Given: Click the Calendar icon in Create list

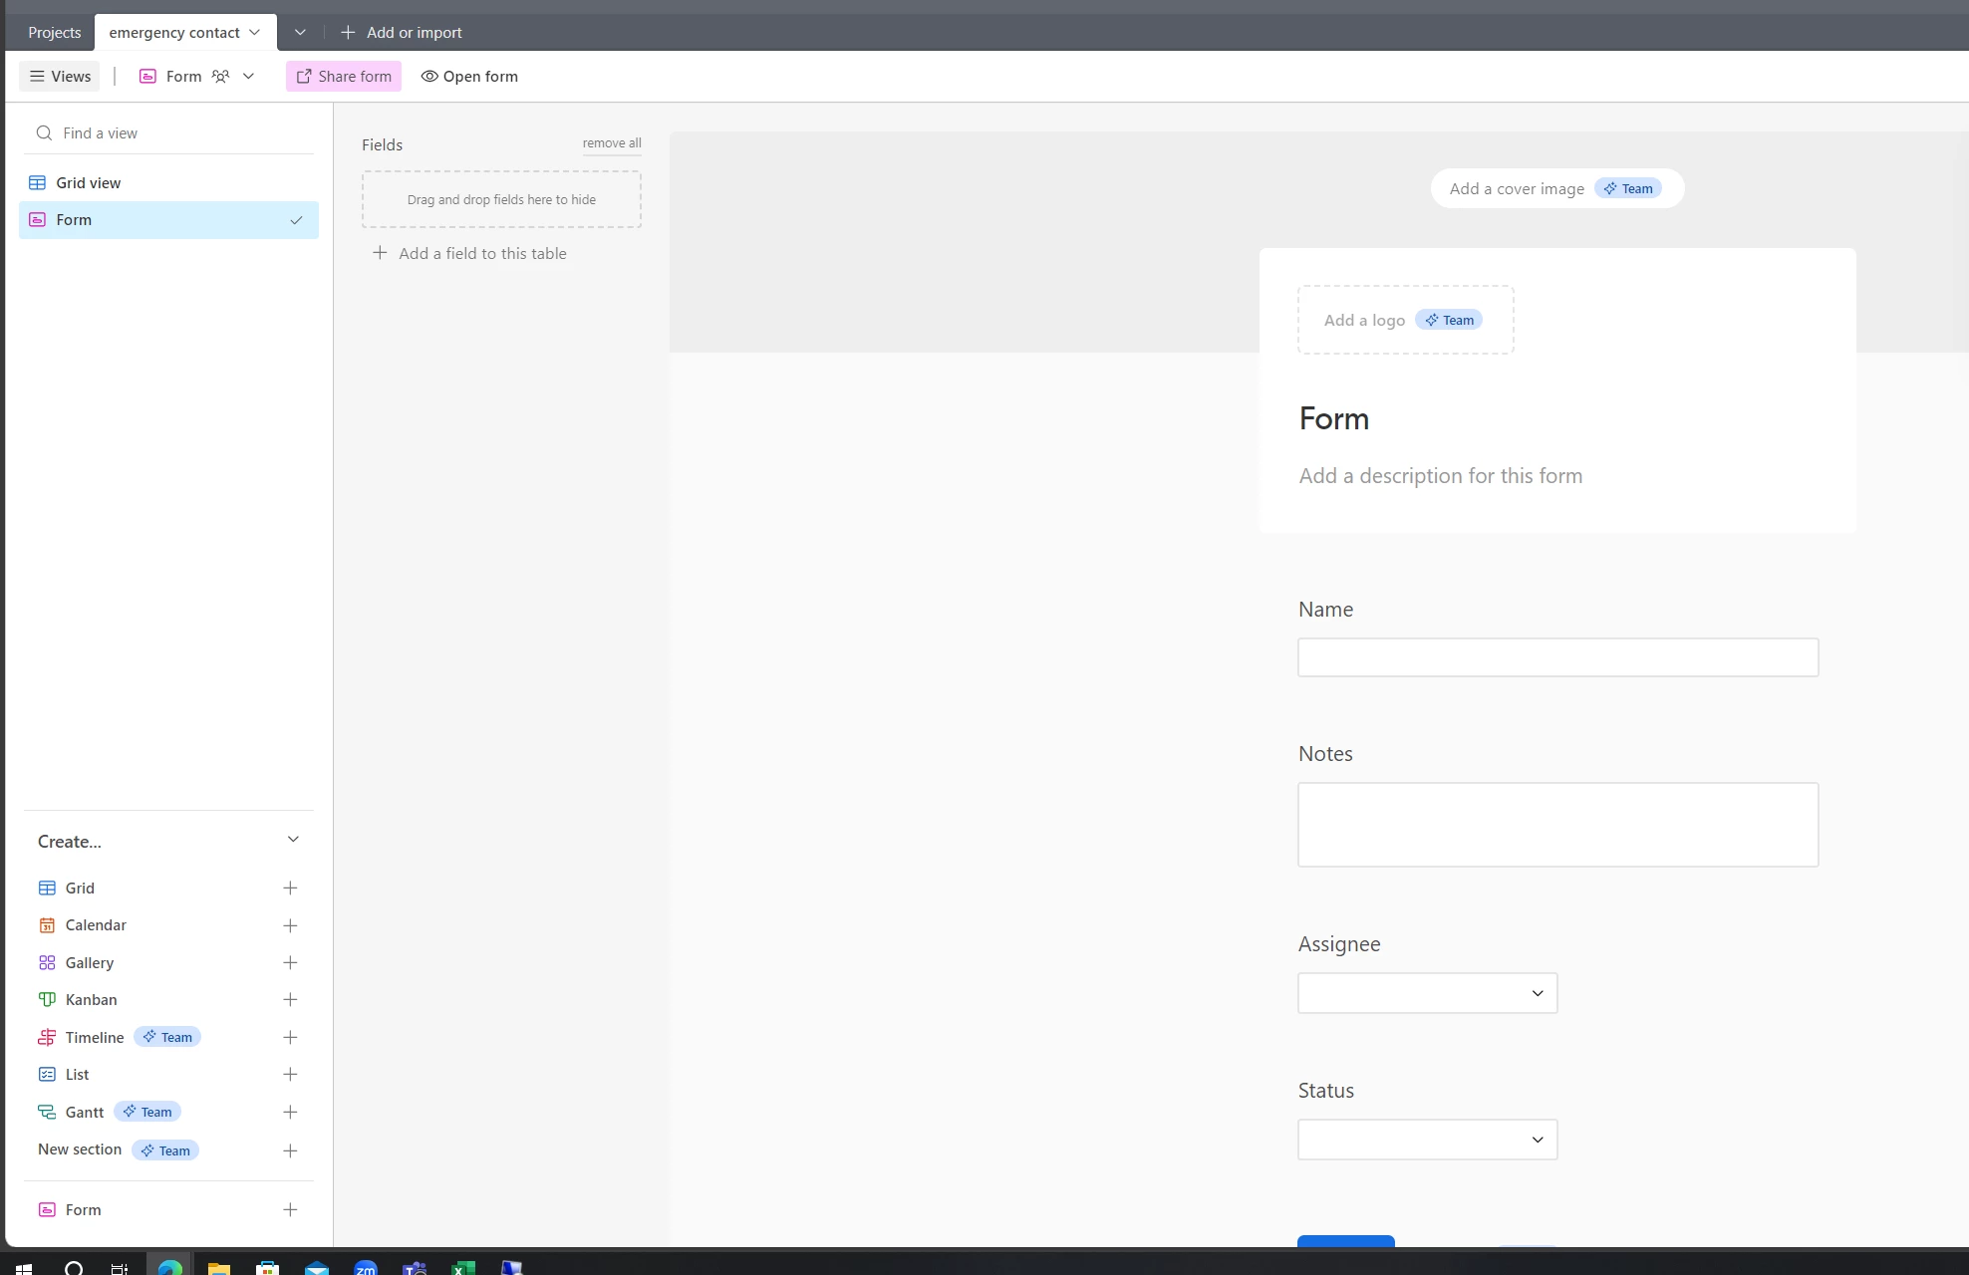Looking at the screenshot, I should coord(47,925).
